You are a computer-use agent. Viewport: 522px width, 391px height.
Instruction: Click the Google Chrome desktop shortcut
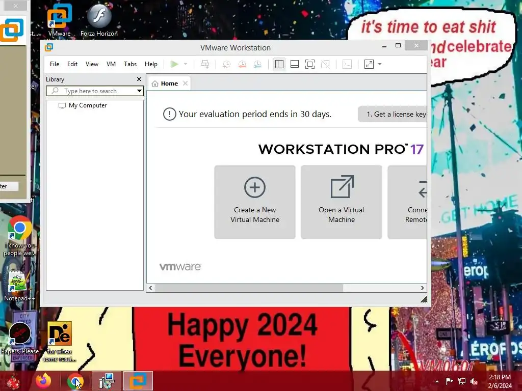19,235
